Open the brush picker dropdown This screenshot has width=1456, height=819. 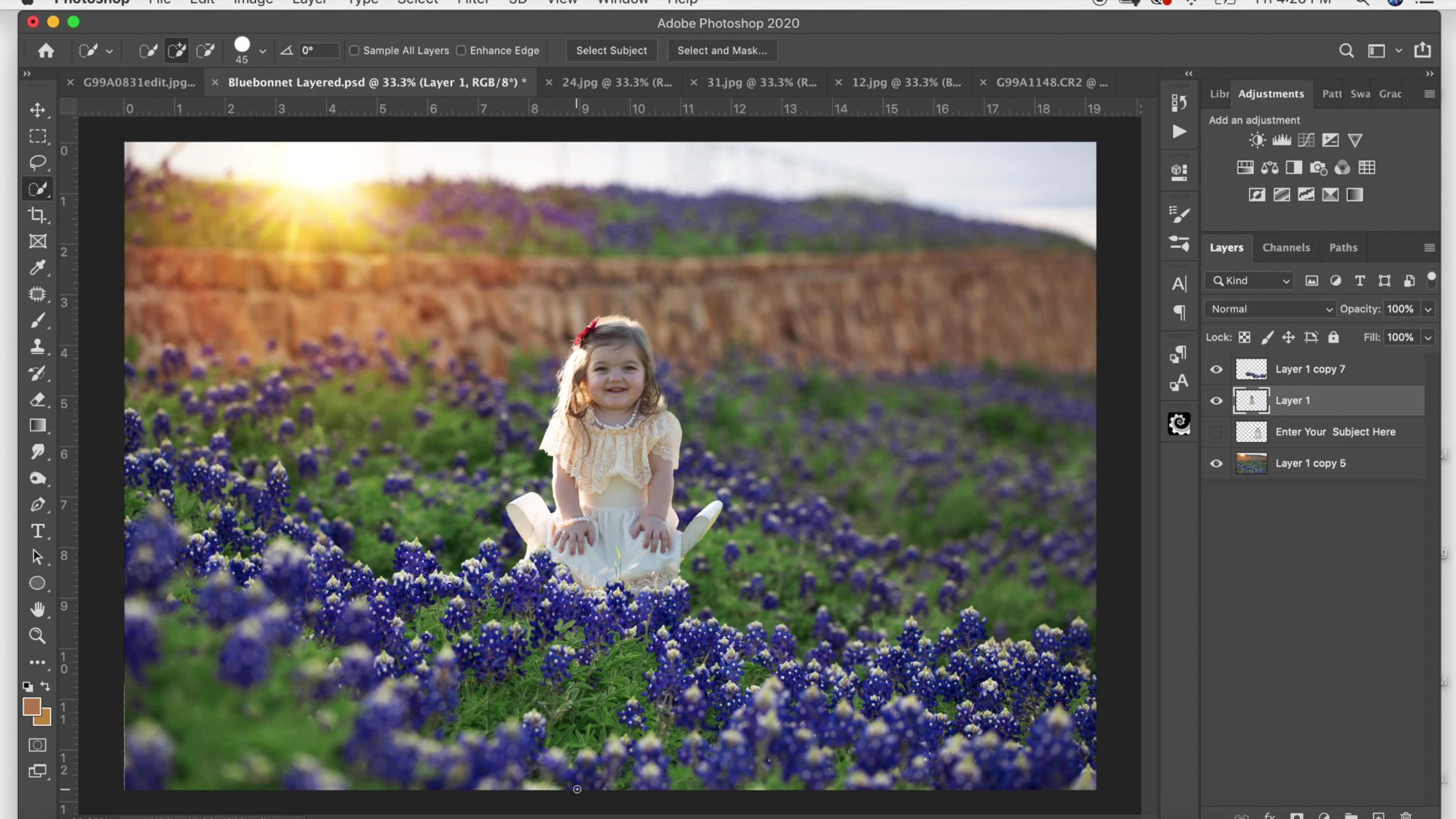[262, 51]
